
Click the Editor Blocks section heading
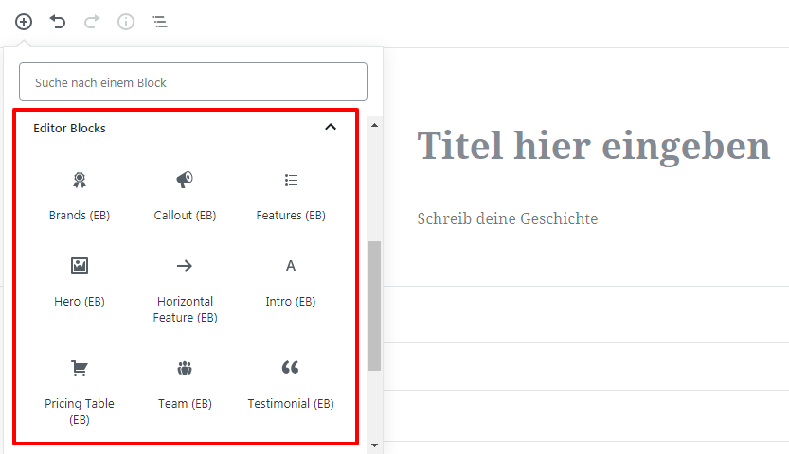click(x=70, y=128)
